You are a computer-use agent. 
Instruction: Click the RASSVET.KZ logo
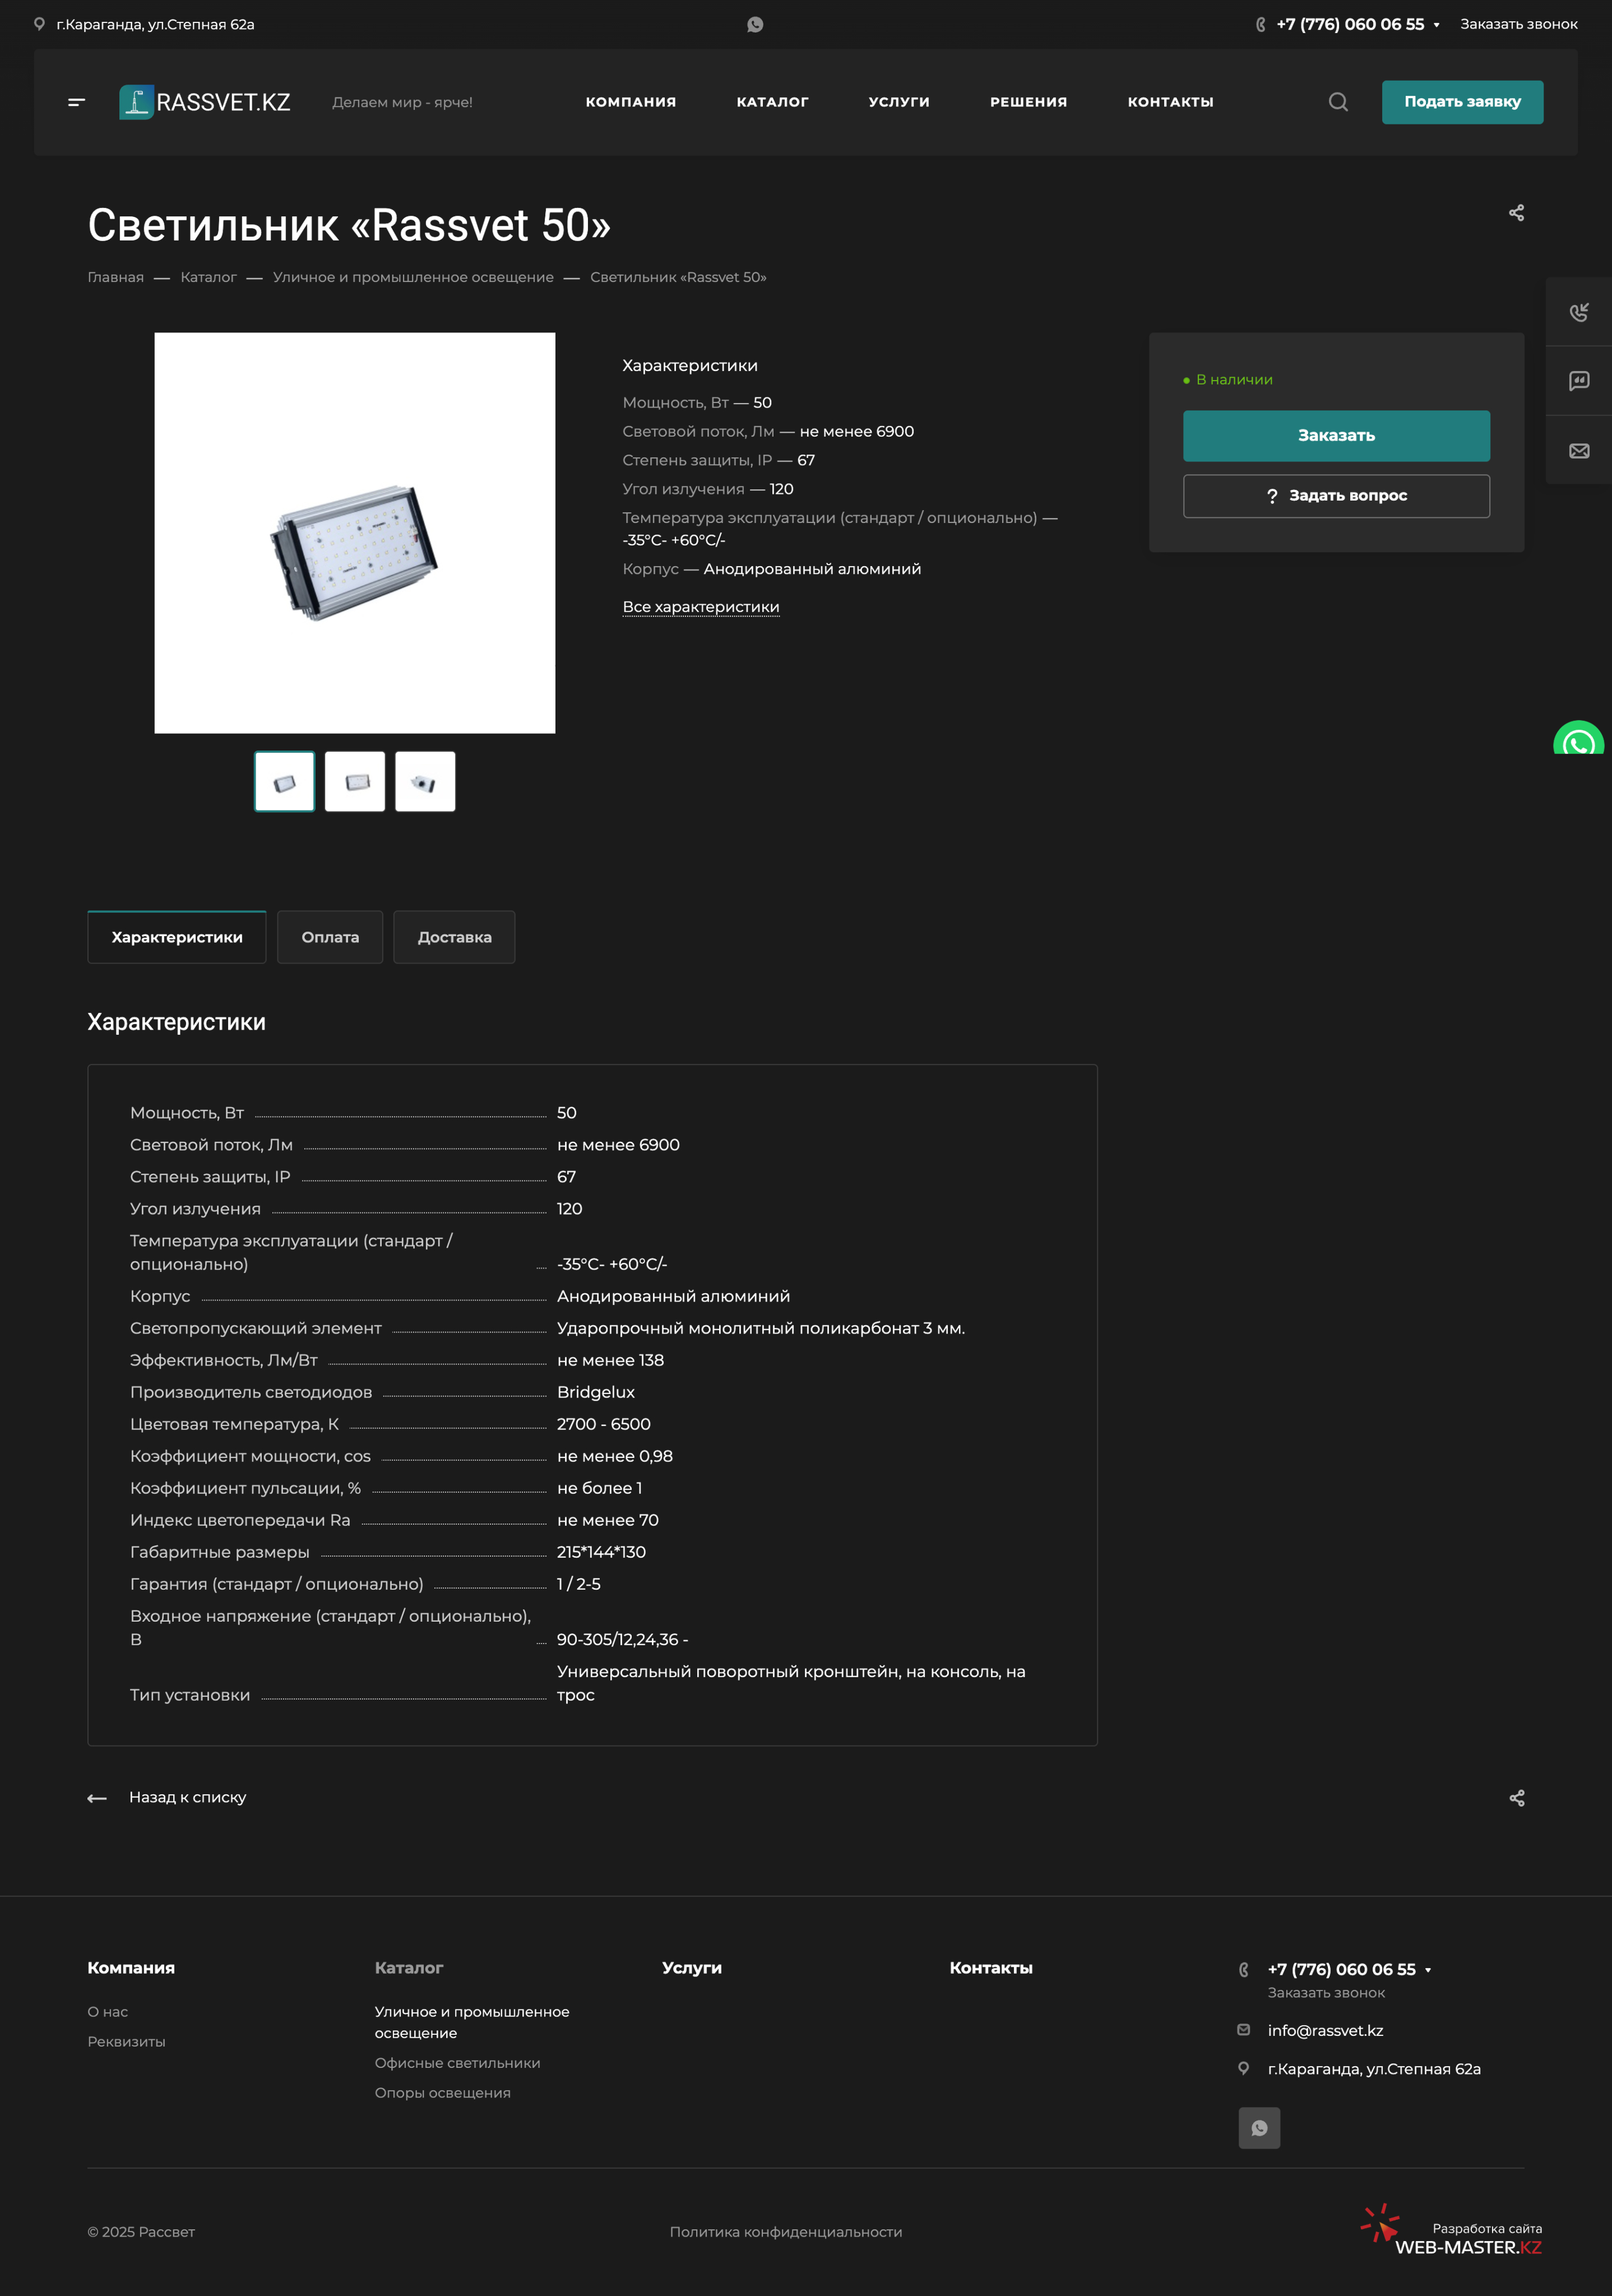[205, 102]
